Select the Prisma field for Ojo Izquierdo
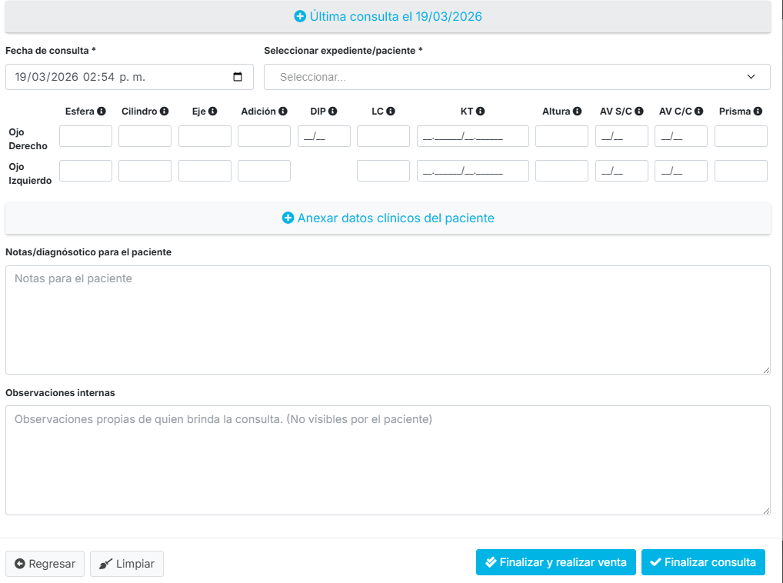The image size is (783, 583). tap(741, 171)
